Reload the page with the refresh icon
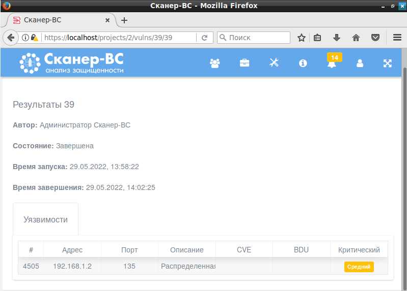This screenshot has width=407, height=291. (205, 38)
